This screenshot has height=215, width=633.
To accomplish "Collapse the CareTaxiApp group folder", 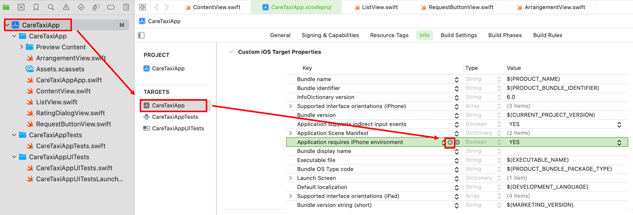I will point(14,36).
